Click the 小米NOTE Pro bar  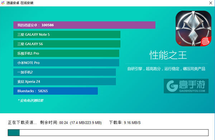click(x=66, y=63)
